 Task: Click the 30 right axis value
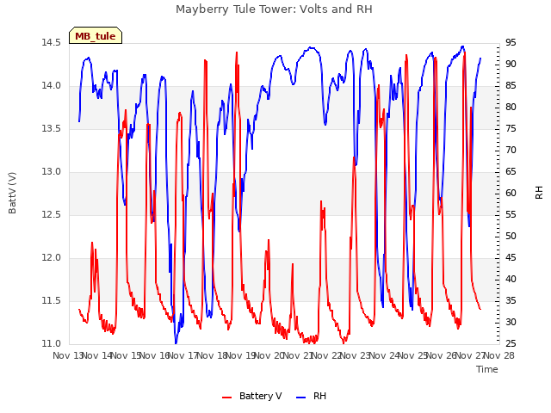coord(511,322)
